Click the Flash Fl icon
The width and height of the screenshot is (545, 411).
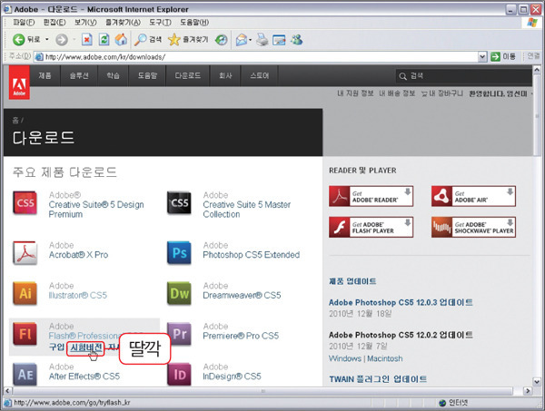coord(25,334)
